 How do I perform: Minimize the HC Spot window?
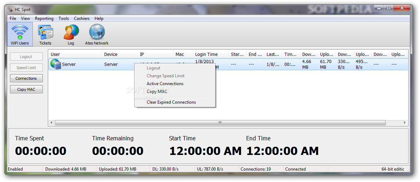379,8
